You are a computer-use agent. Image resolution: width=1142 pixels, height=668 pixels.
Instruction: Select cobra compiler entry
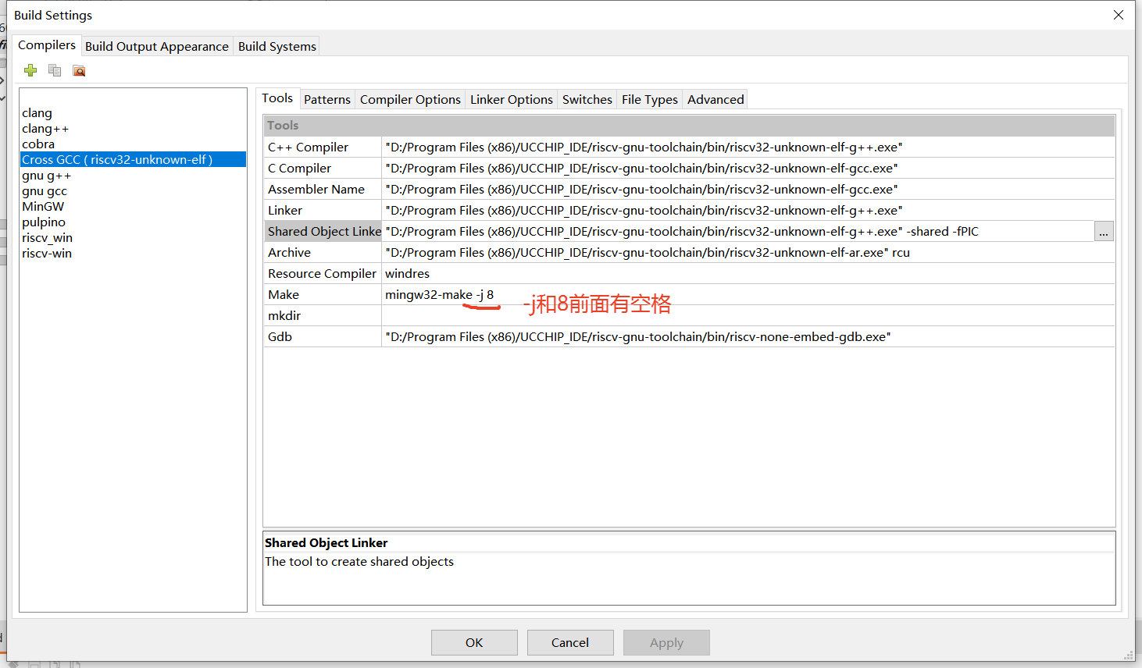133,144
